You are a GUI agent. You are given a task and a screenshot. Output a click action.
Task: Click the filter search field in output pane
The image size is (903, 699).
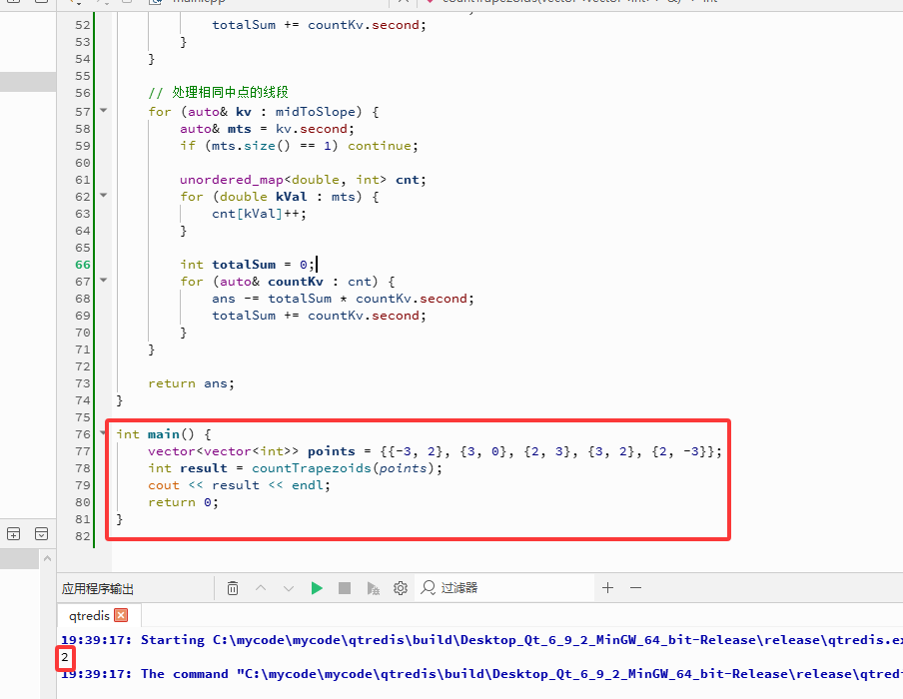tap(503, 588)
